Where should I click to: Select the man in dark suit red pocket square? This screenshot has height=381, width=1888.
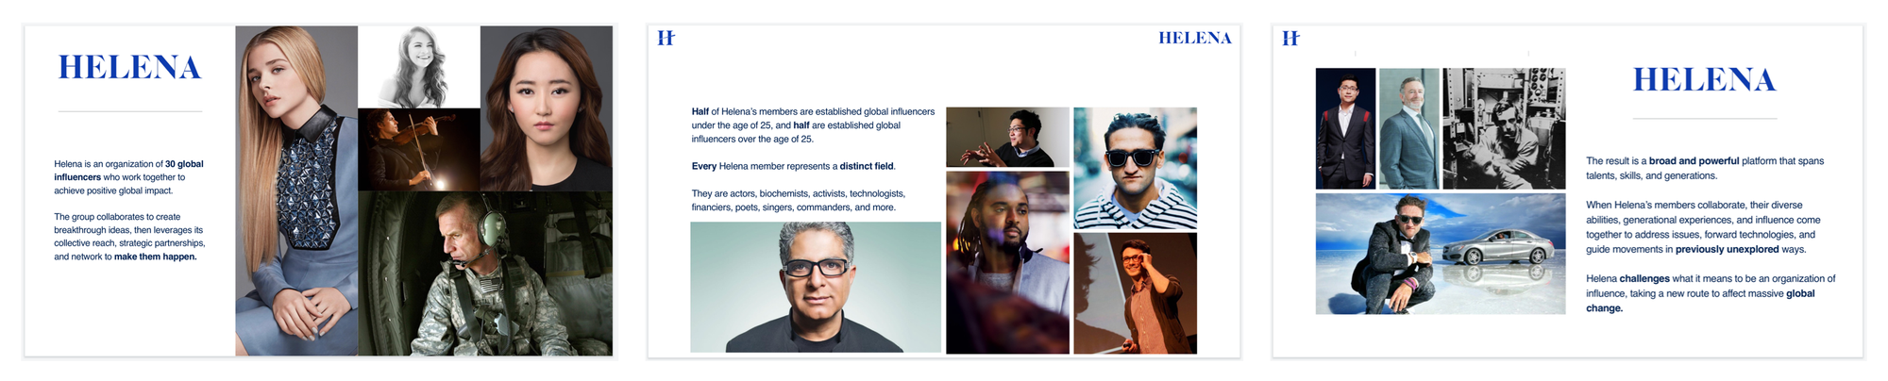point(1345,128)
